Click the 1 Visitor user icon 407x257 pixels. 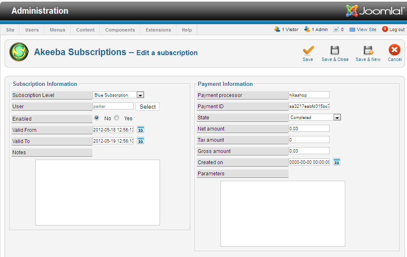277,29
